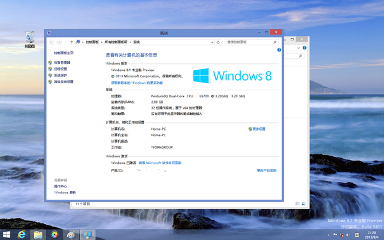Screen dimensions: 384x240
Task: Read the Microsoft 软件许可条款 link
Action: (x=160, y=163)
